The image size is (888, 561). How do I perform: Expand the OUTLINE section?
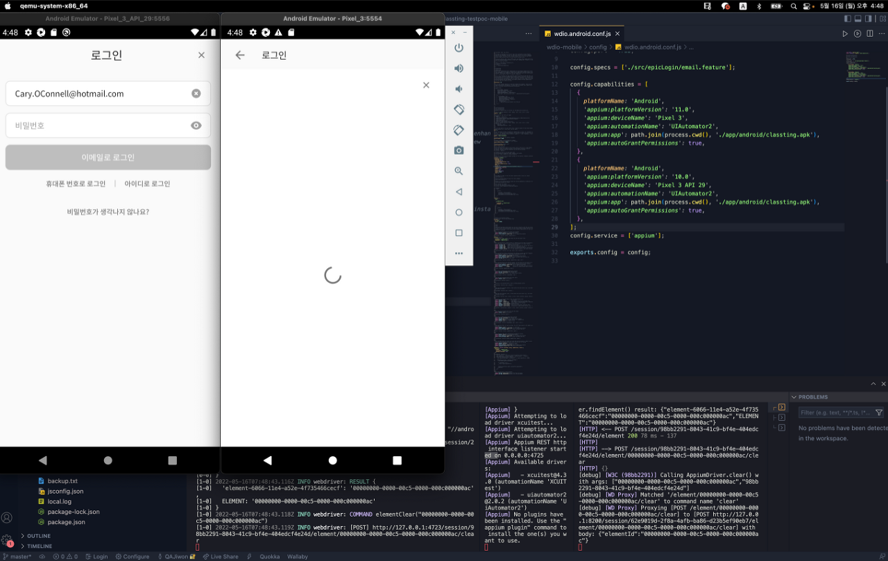[38, 536]
